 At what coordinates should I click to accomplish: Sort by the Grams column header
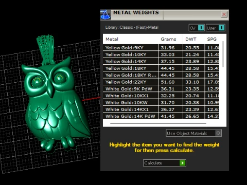pos(168,39)
